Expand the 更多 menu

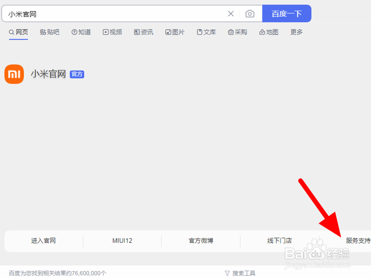(296, 32)
